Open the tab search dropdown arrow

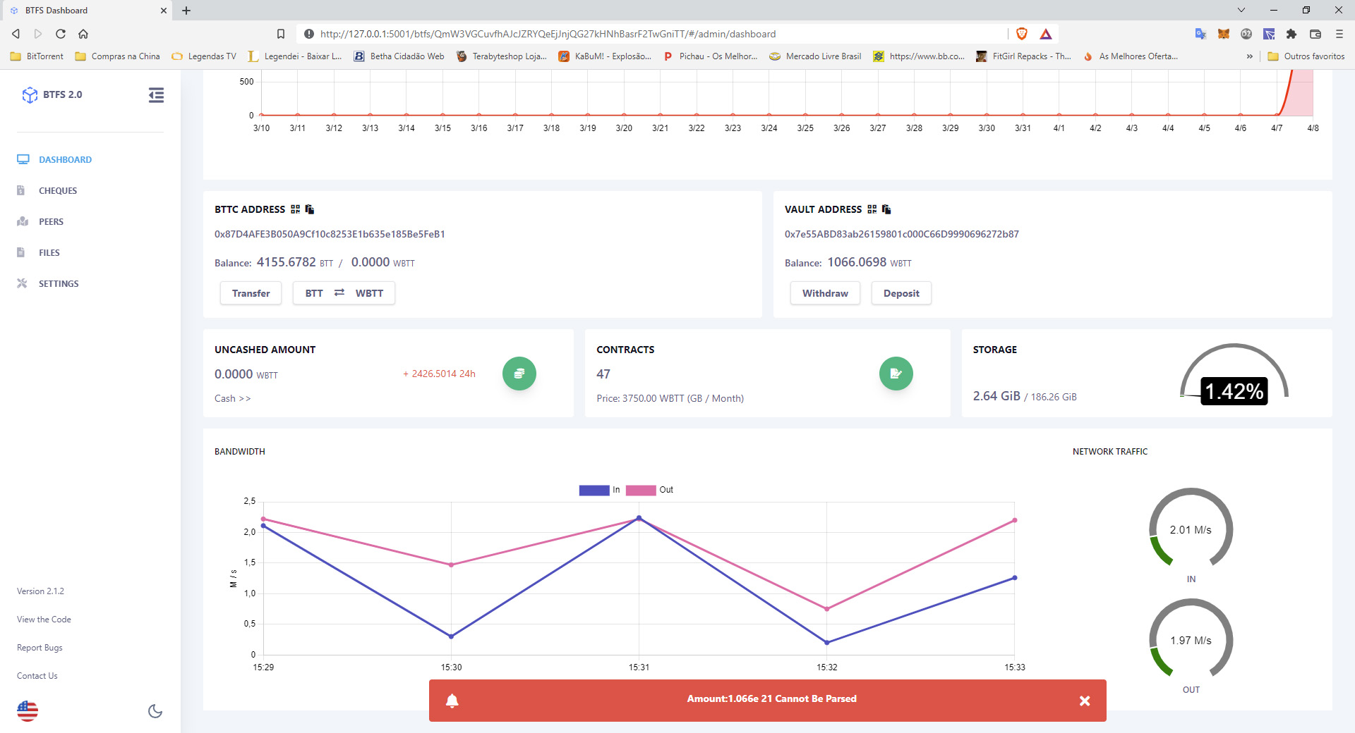click(x=1241, y=11)
